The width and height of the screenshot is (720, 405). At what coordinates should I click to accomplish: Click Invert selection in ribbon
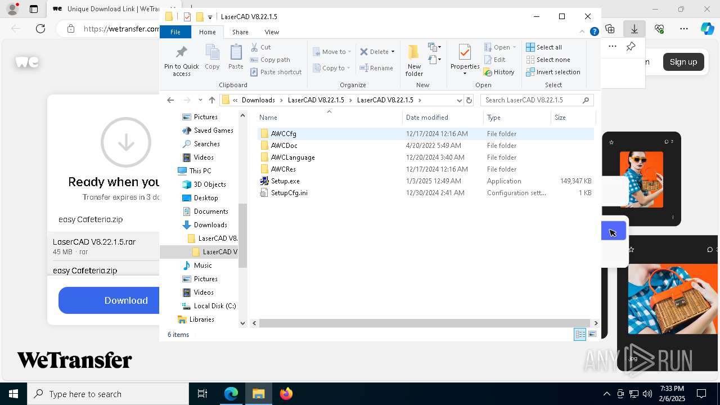(x=553, y=72)
